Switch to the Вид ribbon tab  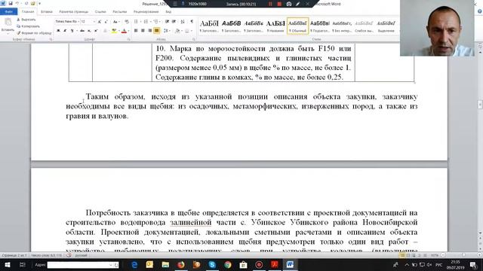point(168,12)
